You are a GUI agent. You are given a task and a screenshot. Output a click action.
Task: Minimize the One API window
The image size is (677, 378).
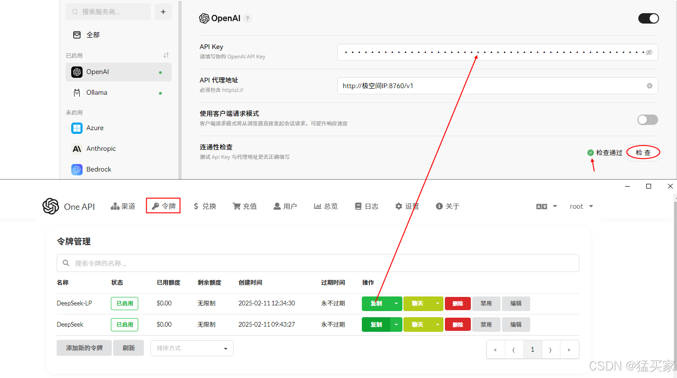[627, 187]
